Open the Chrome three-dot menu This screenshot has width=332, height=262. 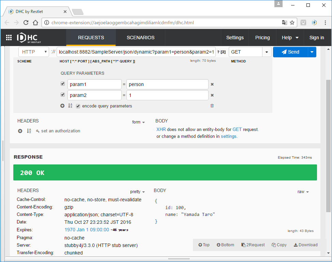pyautogui.click(x=325, y=23)
